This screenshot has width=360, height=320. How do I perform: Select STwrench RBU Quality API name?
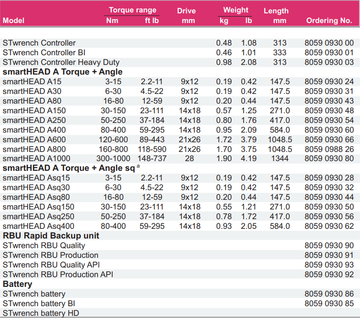[51, 265]
